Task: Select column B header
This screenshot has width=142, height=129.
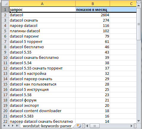Action: coord(93,4)
